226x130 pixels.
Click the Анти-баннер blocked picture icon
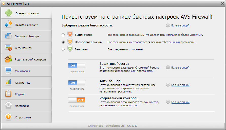(x=8, y=47)
